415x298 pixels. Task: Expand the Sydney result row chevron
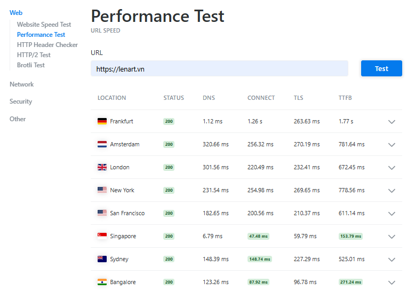tap(392, 260)
